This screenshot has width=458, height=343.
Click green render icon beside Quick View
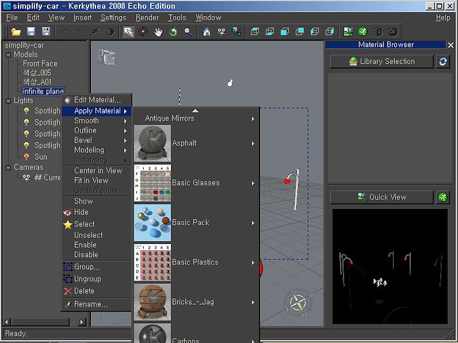[443, 197]
